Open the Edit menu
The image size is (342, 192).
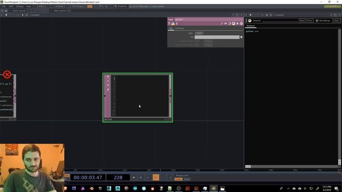pyautogui.click(x=11, y=6)
